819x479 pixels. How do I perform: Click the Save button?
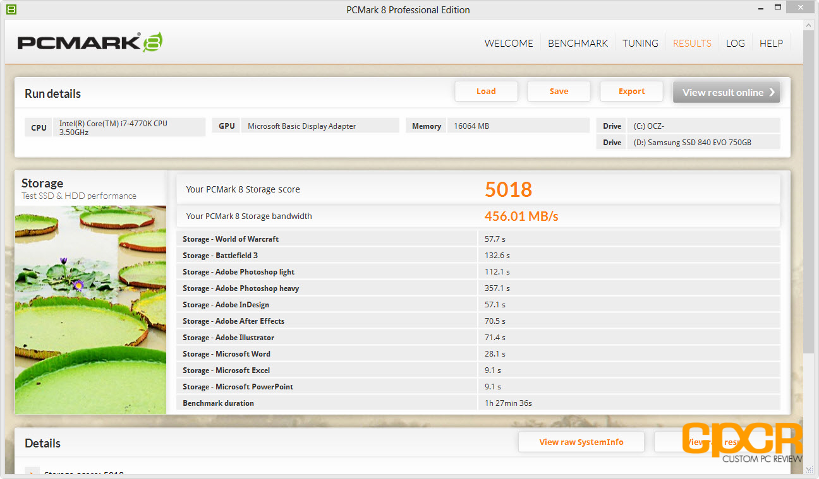(559, 91)
